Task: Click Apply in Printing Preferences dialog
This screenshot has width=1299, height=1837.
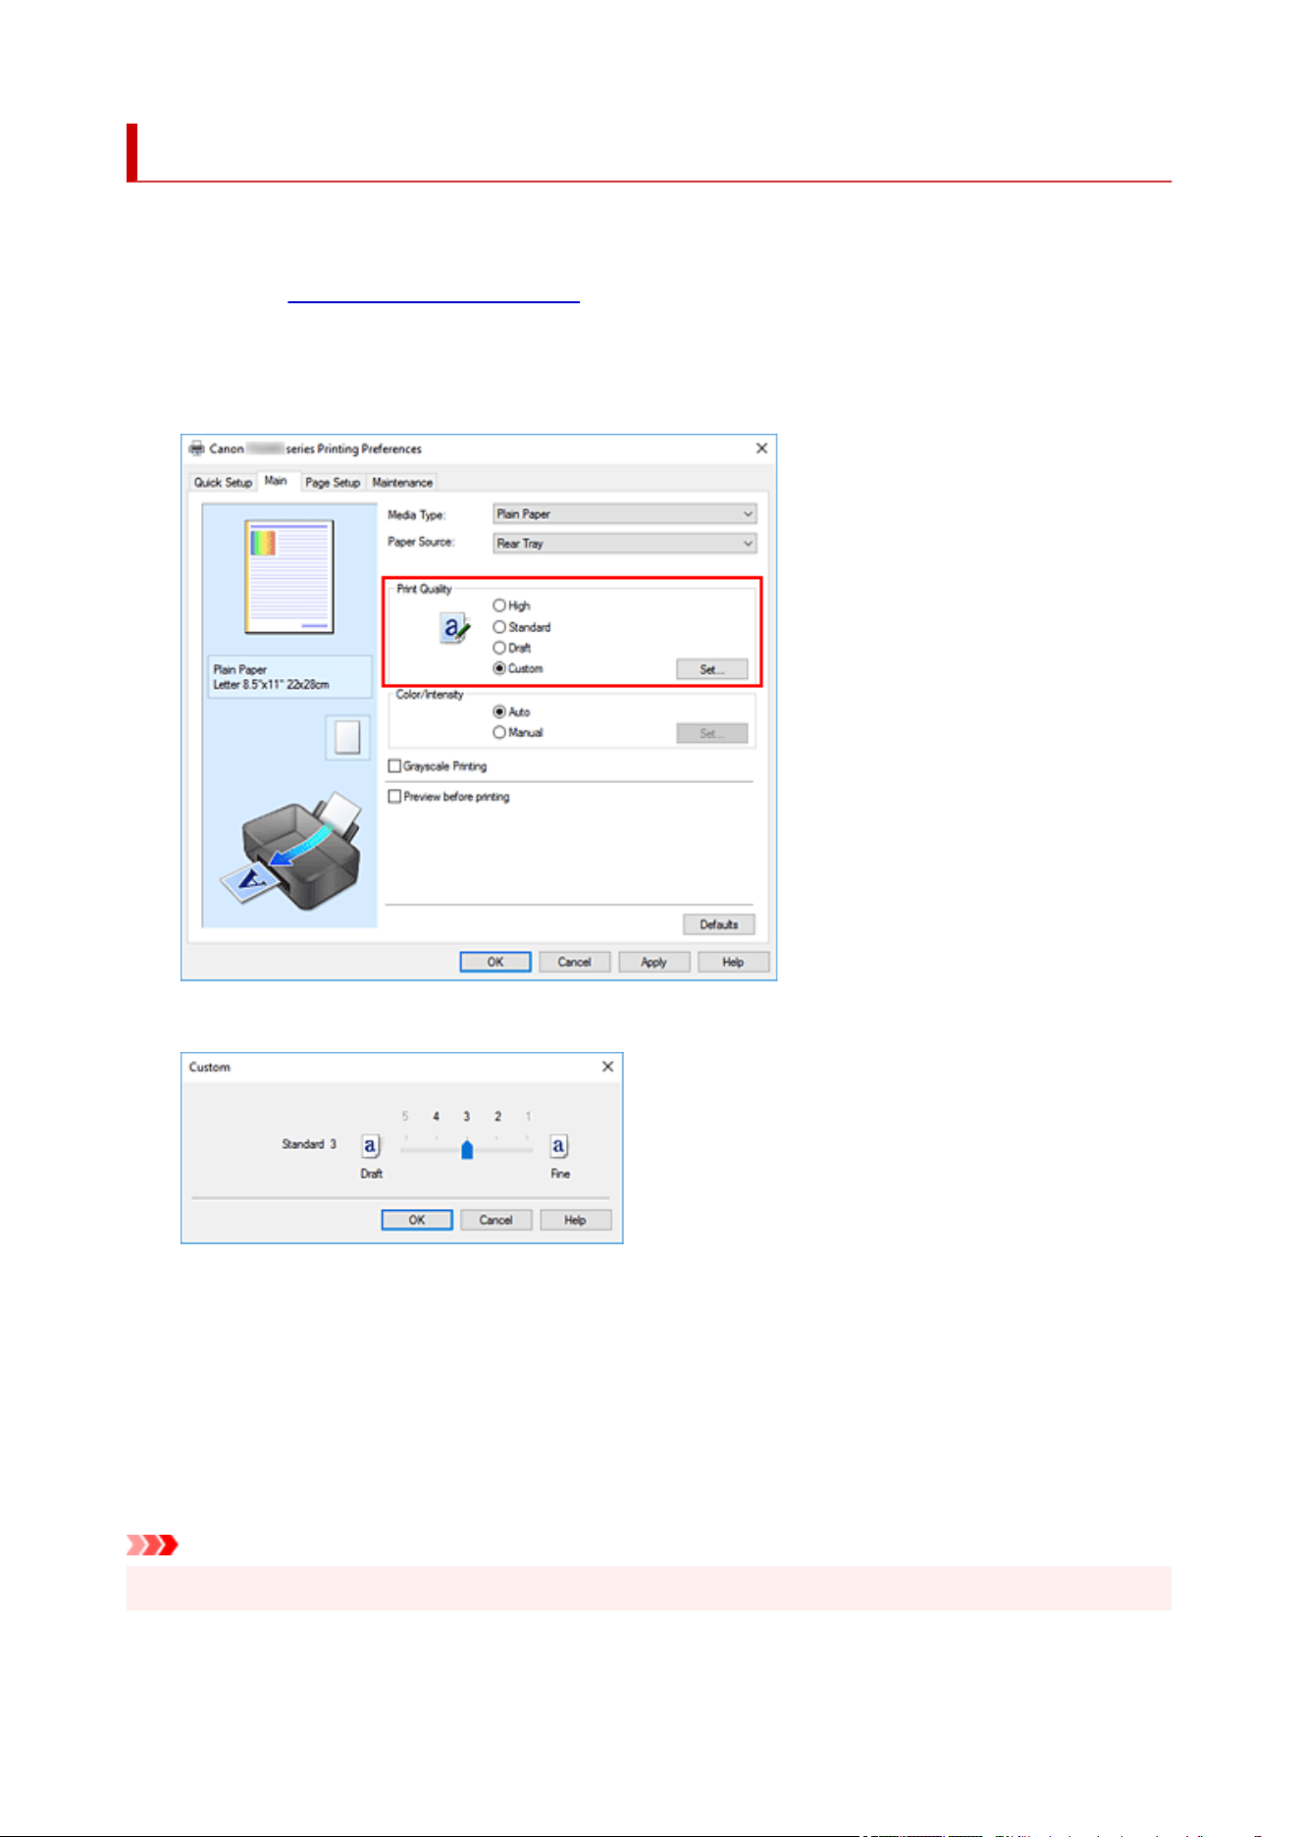Action: click(x=654, y=962)
